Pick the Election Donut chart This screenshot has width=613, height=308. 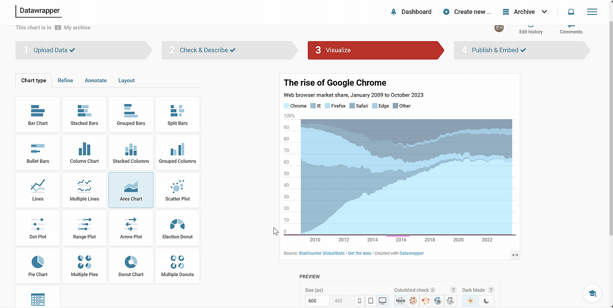click(177, 228)
